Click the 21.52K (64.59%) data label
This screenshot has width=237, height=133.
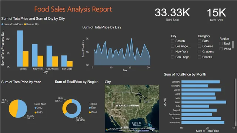[x=80, y=119]
